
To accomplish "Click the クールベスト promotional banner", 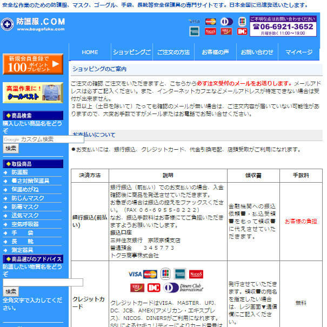I will pos(33,93).
